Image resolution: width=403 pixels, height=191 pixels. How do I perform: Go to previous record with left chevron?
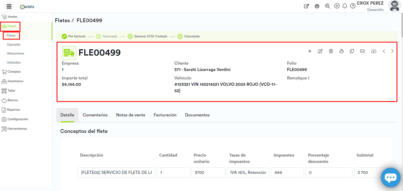coord(384,51)
